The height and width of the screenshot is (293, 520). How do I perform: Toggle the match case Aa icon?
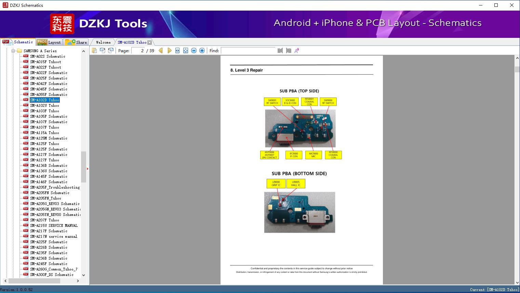coord(297,50)
